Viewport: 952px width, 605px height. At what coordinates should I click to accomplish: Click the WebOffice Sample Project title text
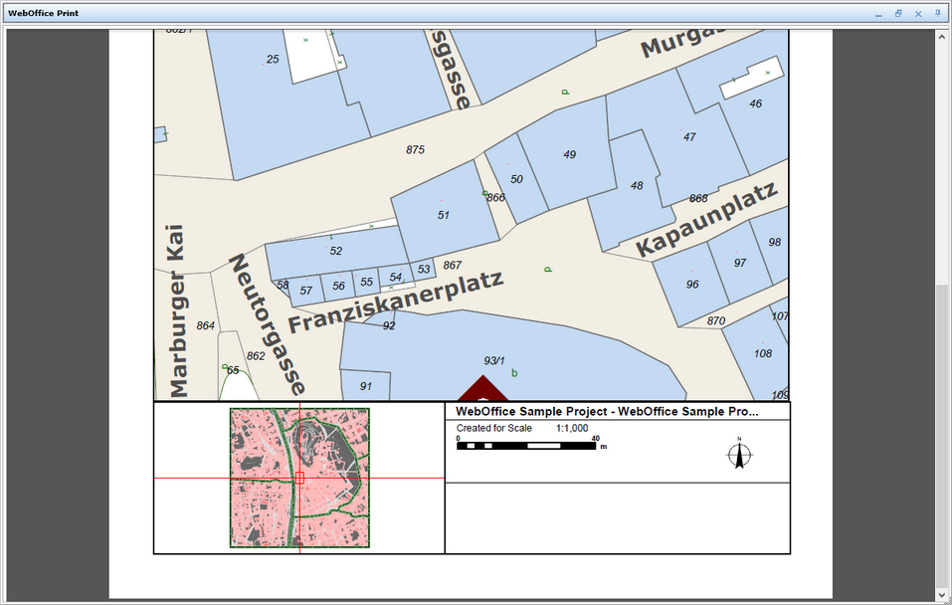click(607, 411)
